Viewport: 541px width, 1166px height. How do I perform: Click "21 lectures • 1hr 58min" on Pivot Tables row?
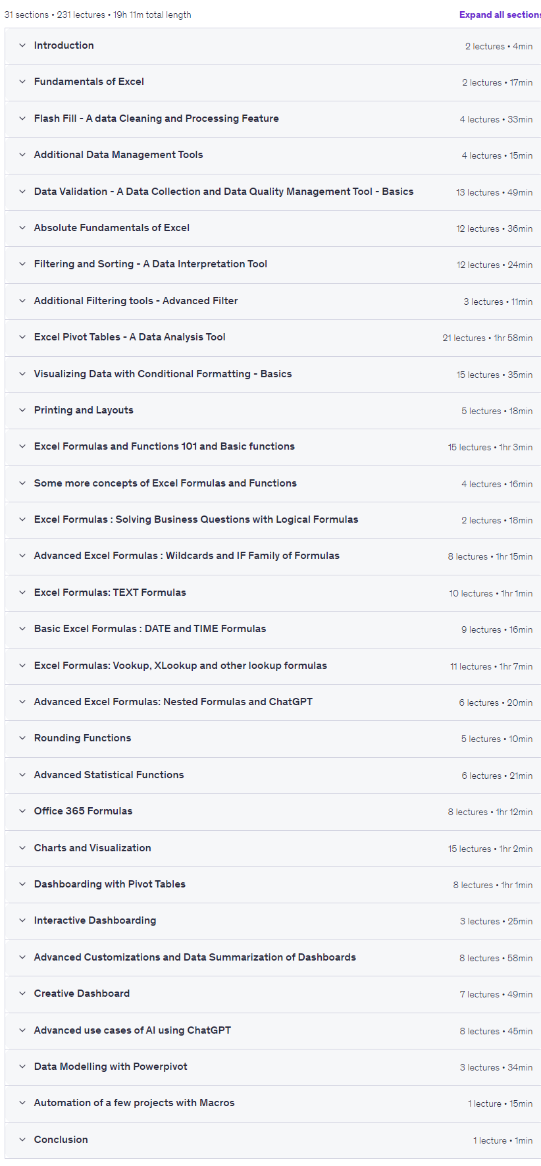pyautogui.click(x=488, y=338)
